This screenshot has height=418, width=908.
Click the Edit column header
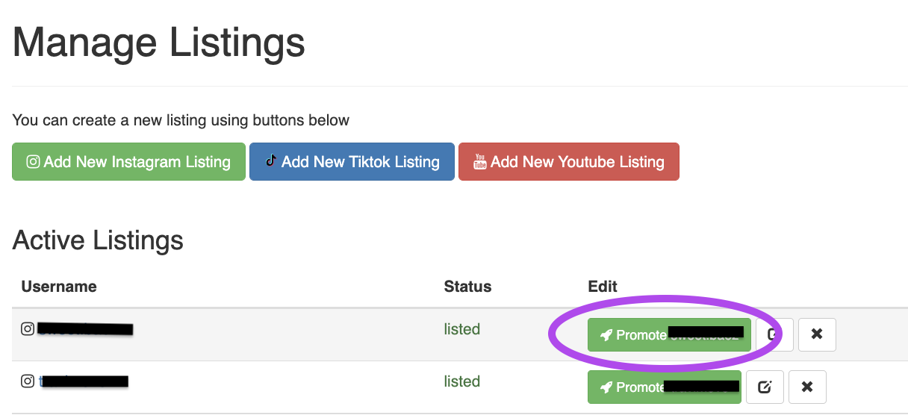tap(603, 287)
